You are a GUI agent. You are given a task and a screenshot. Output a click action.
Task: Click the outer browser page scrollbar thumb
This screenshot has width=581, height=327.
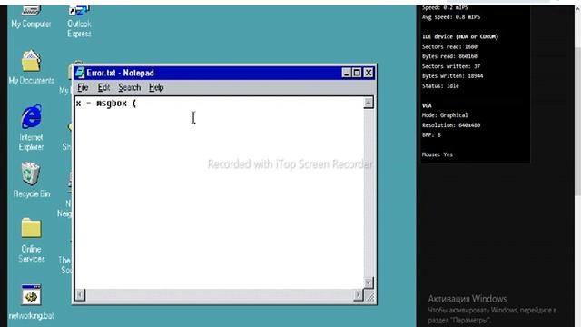click(577, 121)
